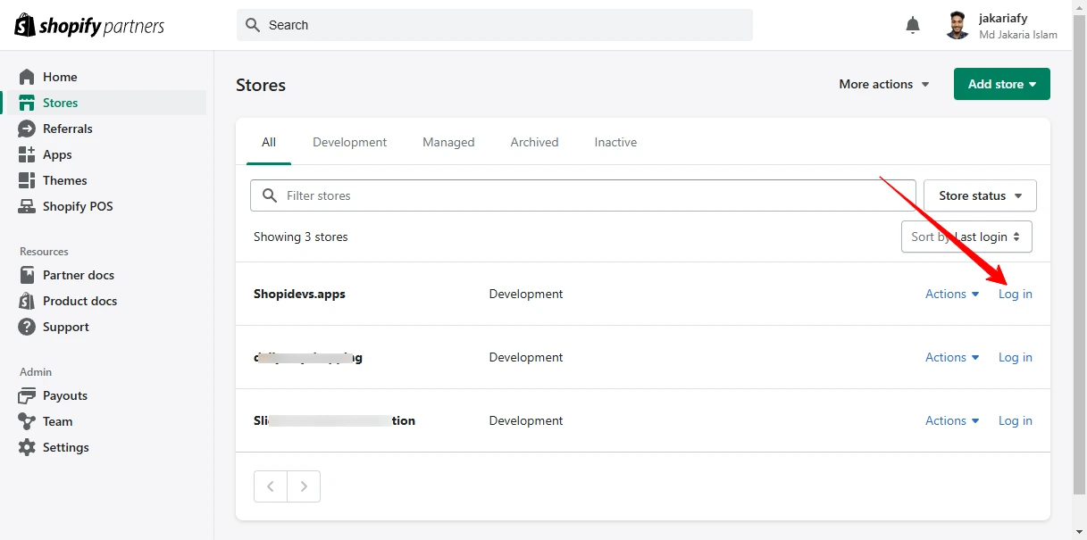
Task: Open the Team label
Action: 58,421
